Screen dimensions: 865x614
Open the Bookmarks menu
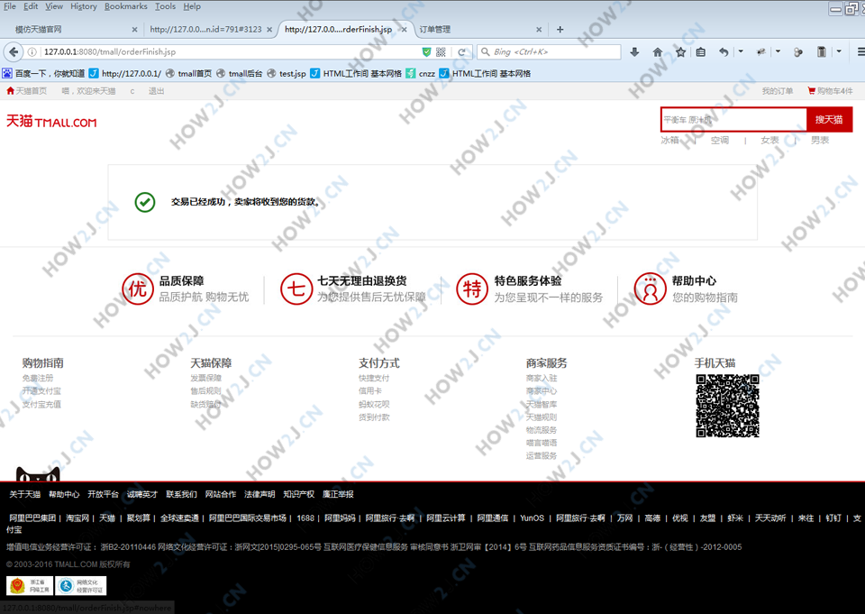point(125,6)
